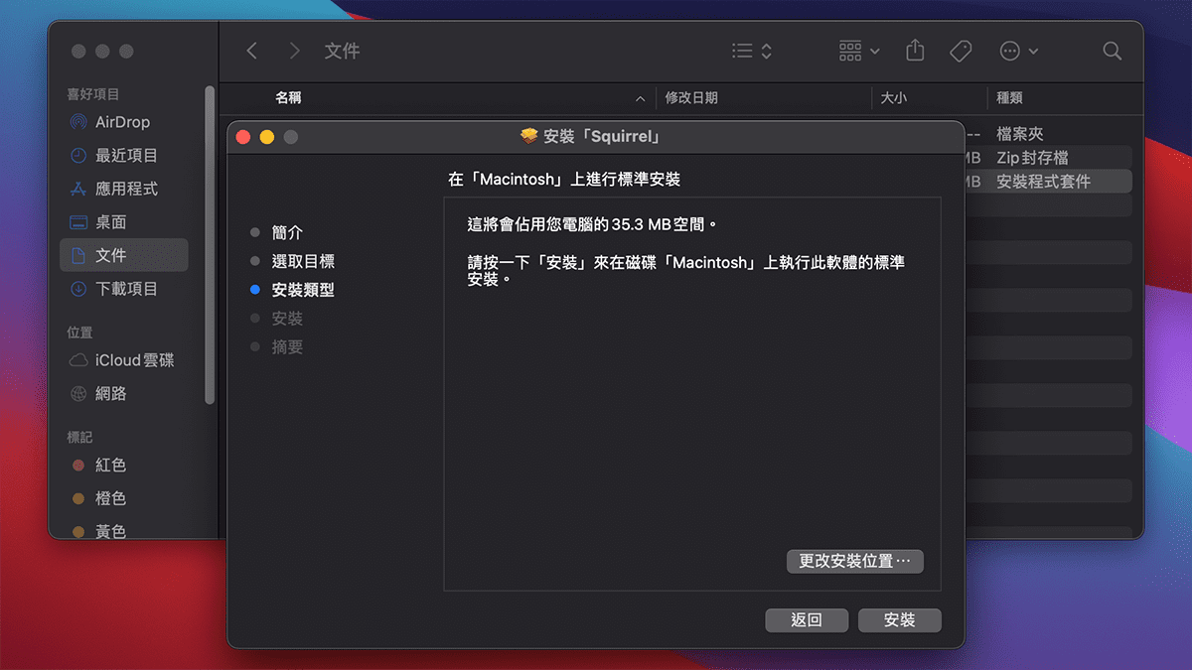Image resolution: width=1192 pixels, height=670 pixels.
Task: Open the list view options dropdown
Action: pos(752,51)
